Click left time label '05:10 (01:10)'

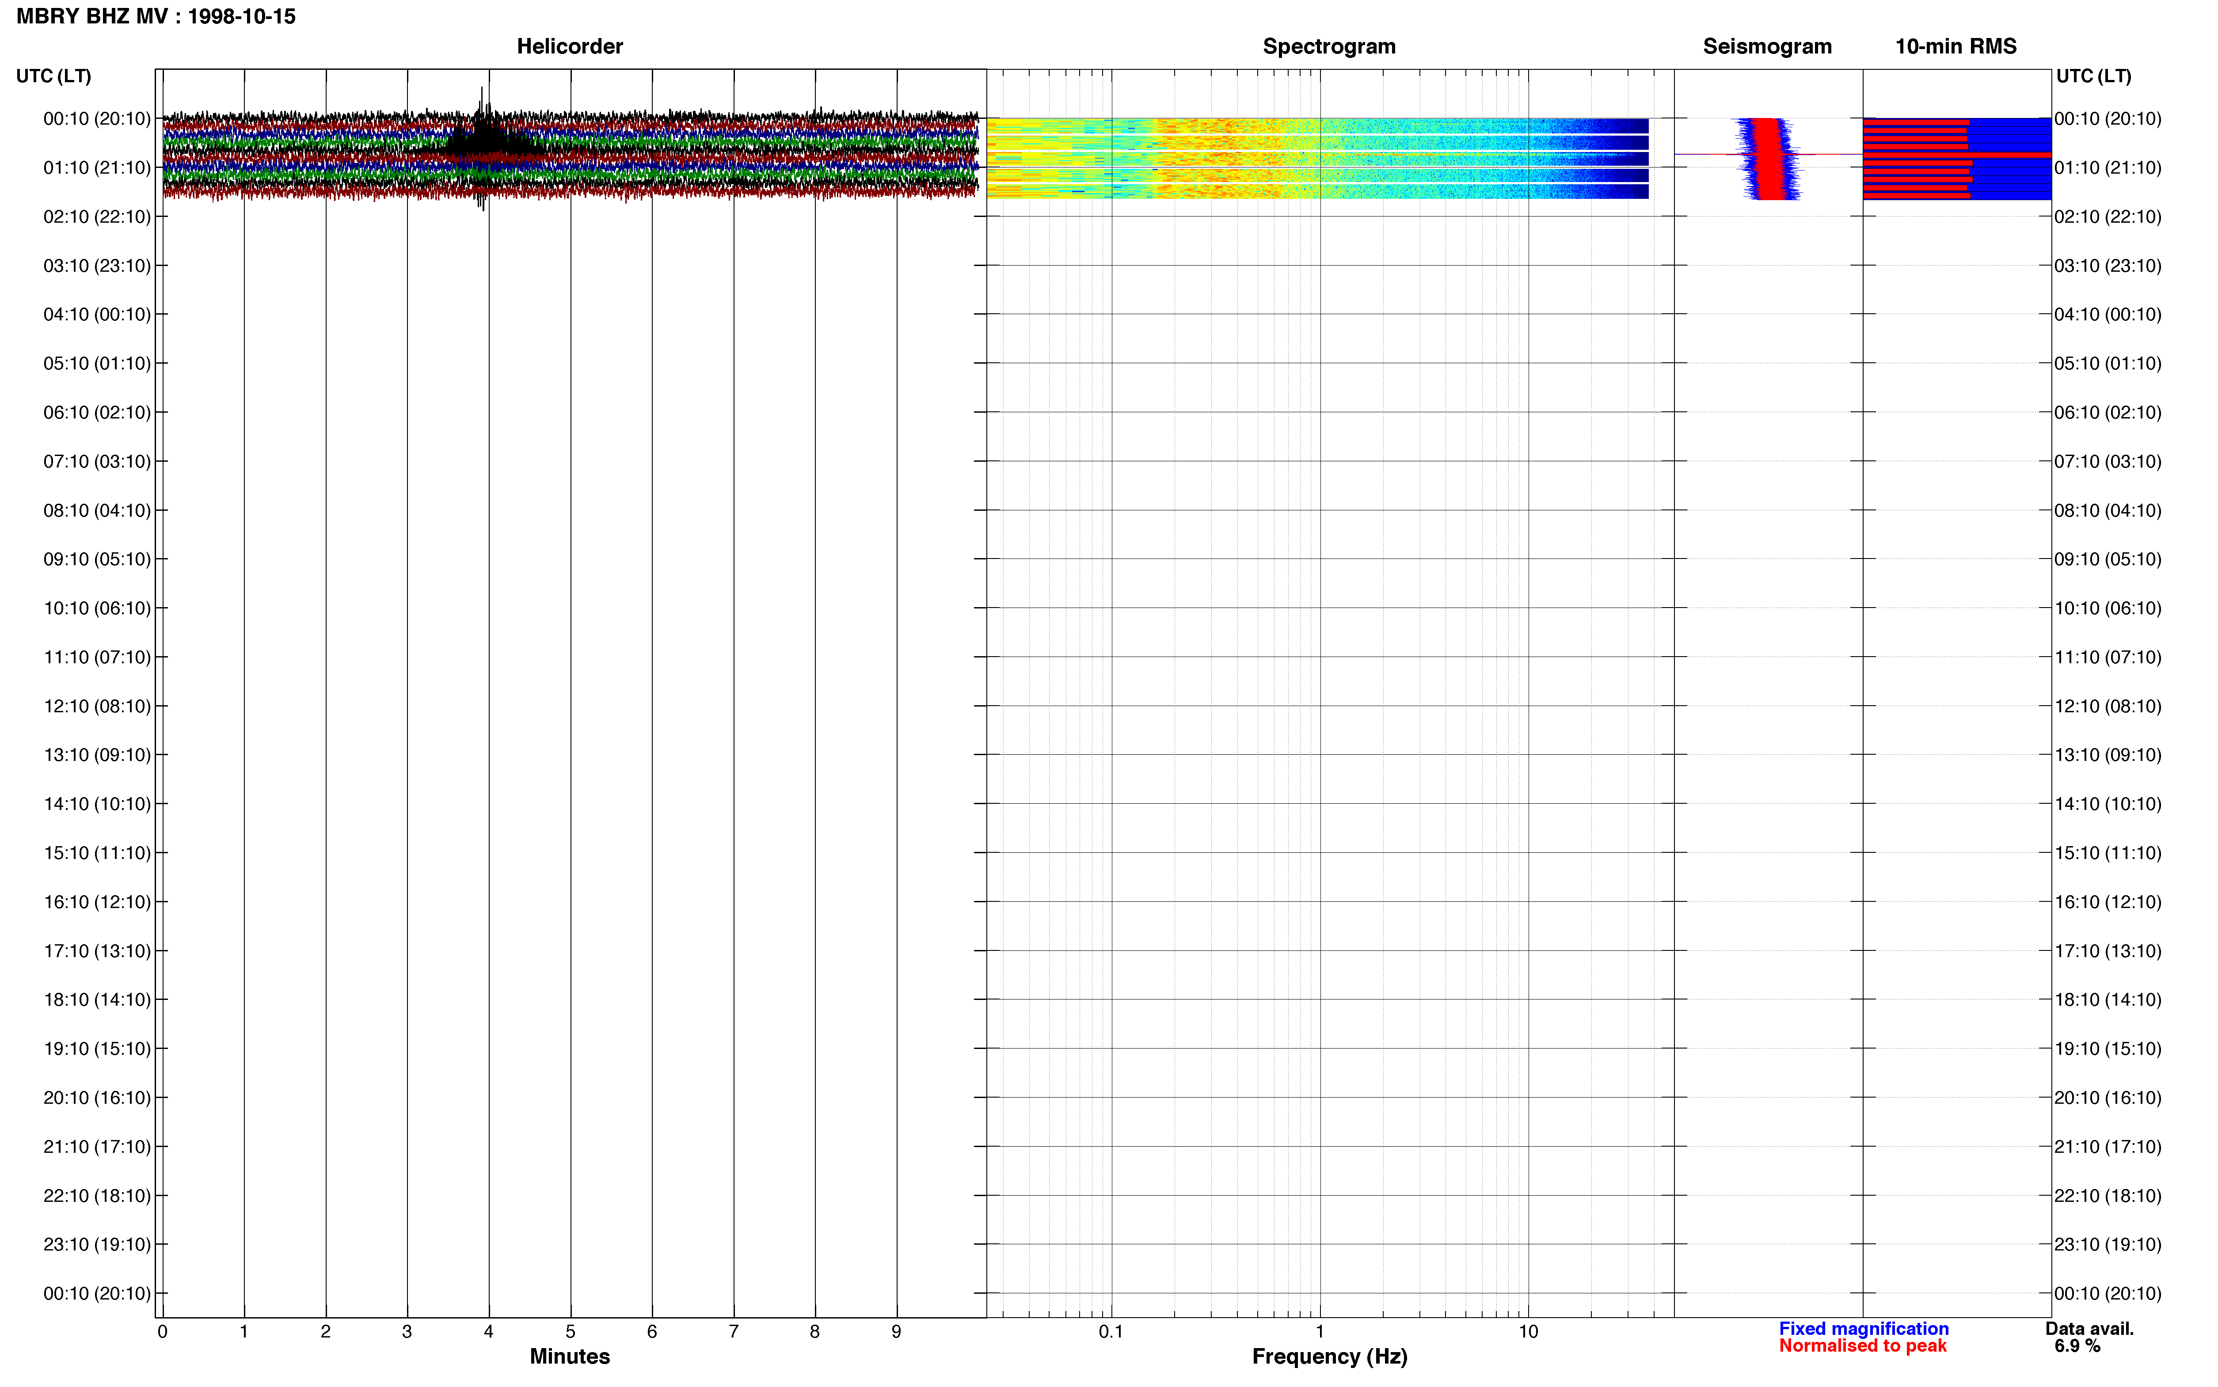(x=97, y=363)
